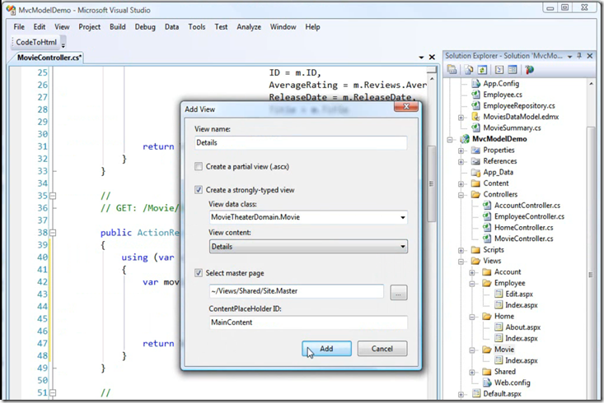Collapse the Controllers folder
604x403 pixels.
[x=461, y=195]
